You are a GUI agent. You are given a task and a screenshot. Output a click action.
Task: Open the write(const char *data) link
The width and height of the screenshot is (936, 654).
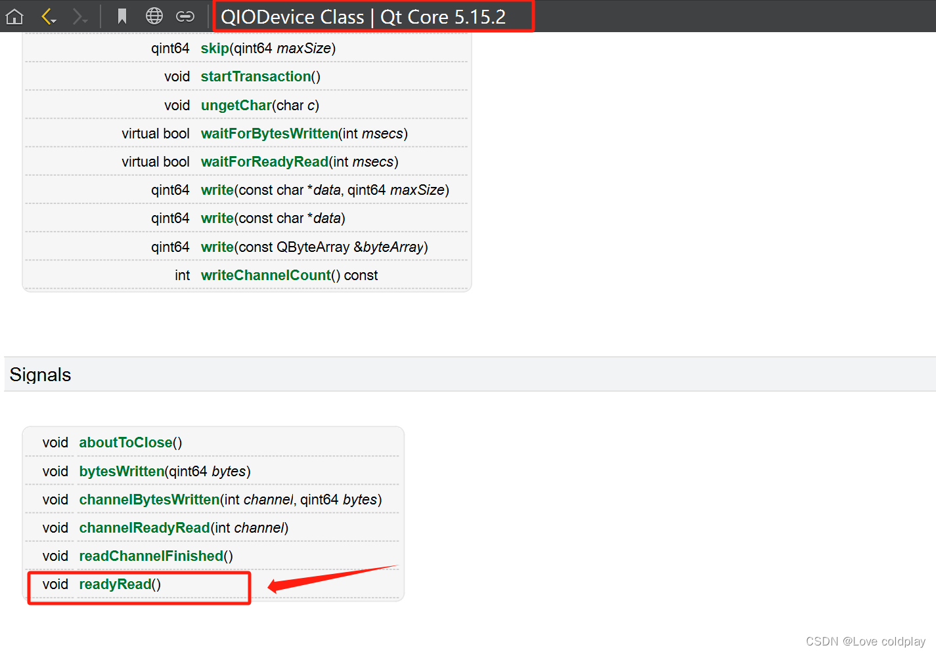coord(217,218)
